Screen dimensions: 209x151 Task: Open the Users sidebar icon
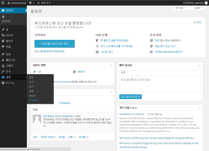(x=3, y=66)
